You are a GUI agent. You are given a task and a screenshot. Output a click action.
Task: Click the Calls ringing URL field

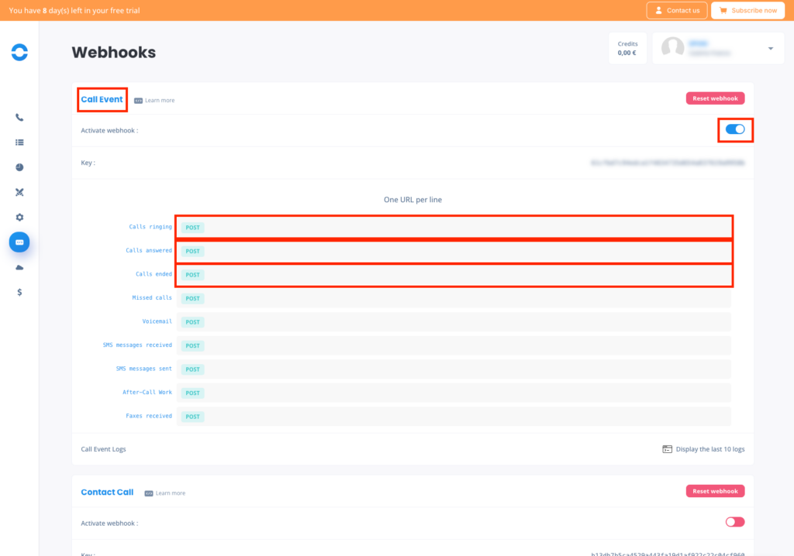pos(465,228)
